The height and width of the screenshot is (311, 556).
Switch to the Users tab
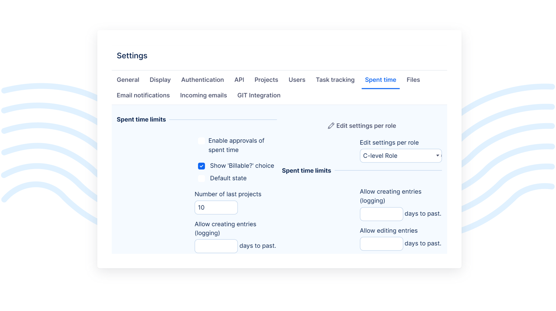[297, 80]
